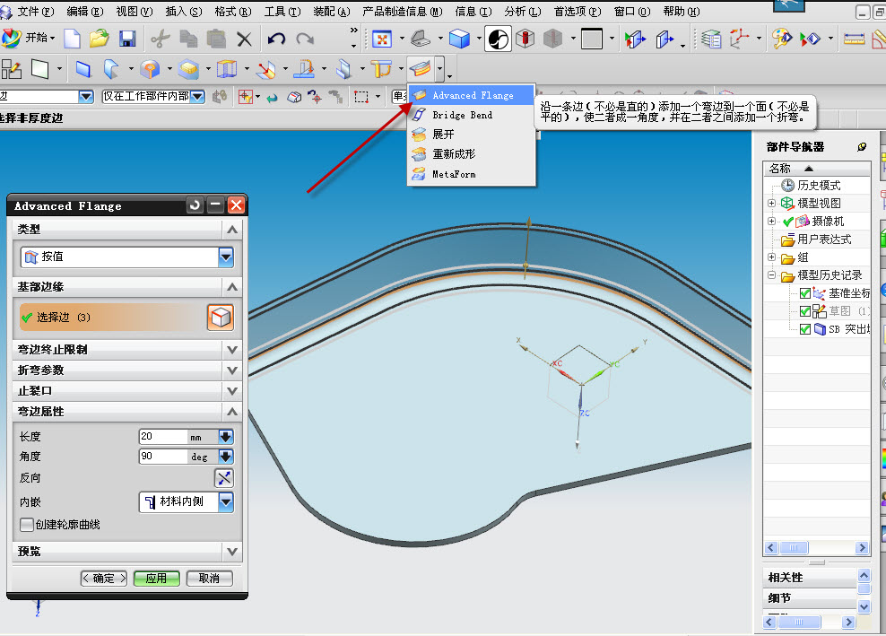Collapse the 弯边属性 section
Screen dimensions: 886x636
click(x=127, y=411)
